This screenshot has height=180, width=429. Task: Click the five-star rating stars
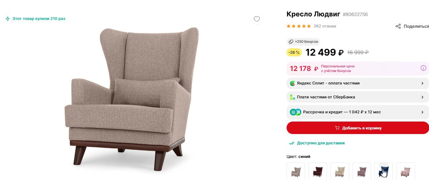(x=299, y=26)
